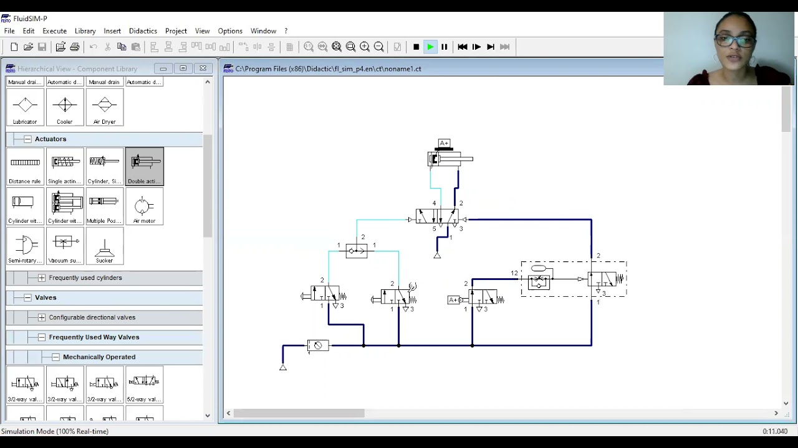Click the 5/2-way valve in circuit
The image size is (798, 448).
(x=437, y=217)
